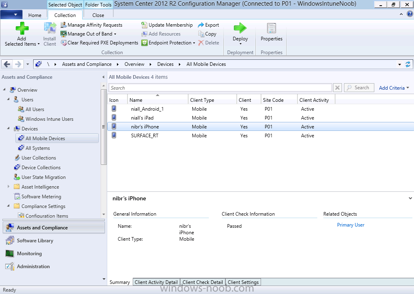Click in the Search input field

[220, 88]
